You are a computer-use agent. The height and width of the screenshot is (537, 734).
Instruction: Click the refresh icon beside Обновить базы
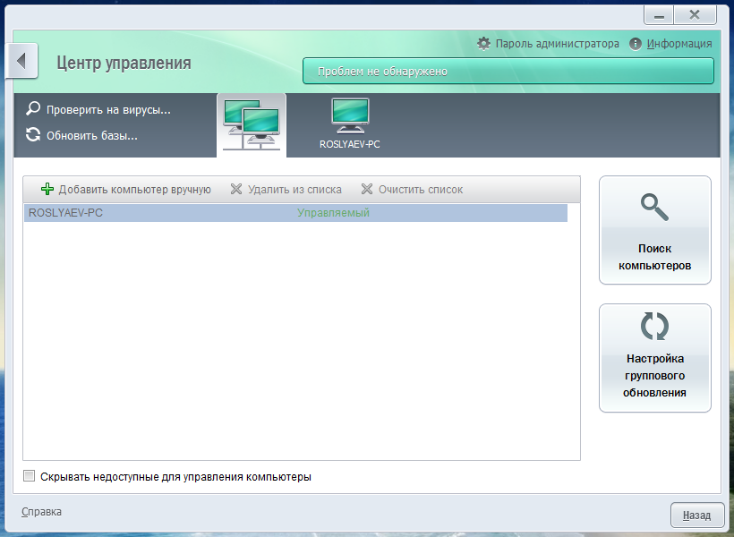tap(33, 135)
